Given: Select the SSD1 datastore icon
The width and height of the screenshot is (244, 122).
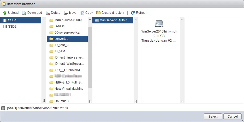Looking at the screenshot, I should 5,20.
